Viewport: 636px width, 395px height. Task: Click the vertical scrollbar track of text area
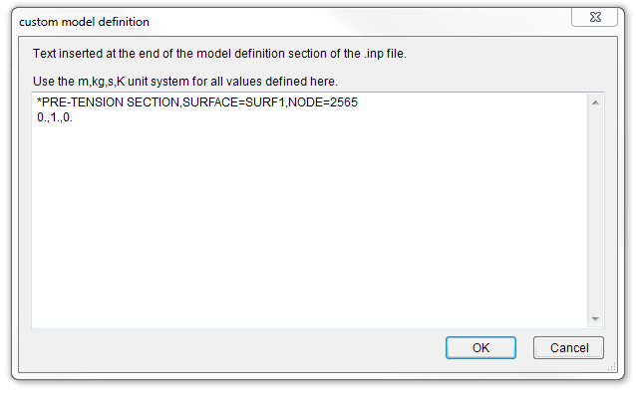click(x=595, y=211)
